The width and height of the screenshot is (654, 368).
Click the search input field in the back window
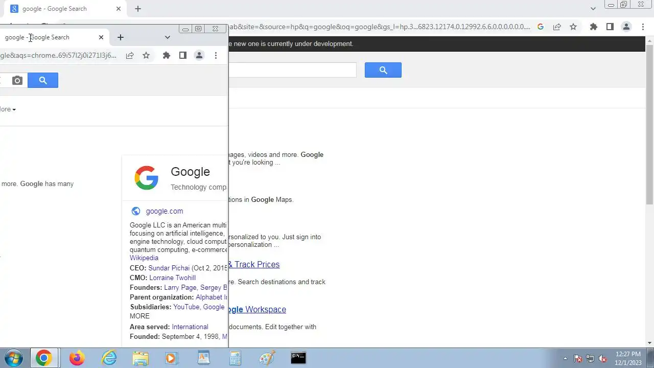tap(292, 70)
